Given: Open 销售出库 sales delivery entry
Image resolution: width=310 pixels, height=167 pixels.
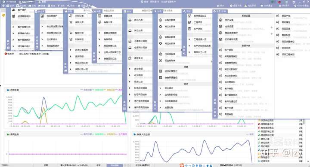Looking at the screenshot, I should click(x=108, y=22).
